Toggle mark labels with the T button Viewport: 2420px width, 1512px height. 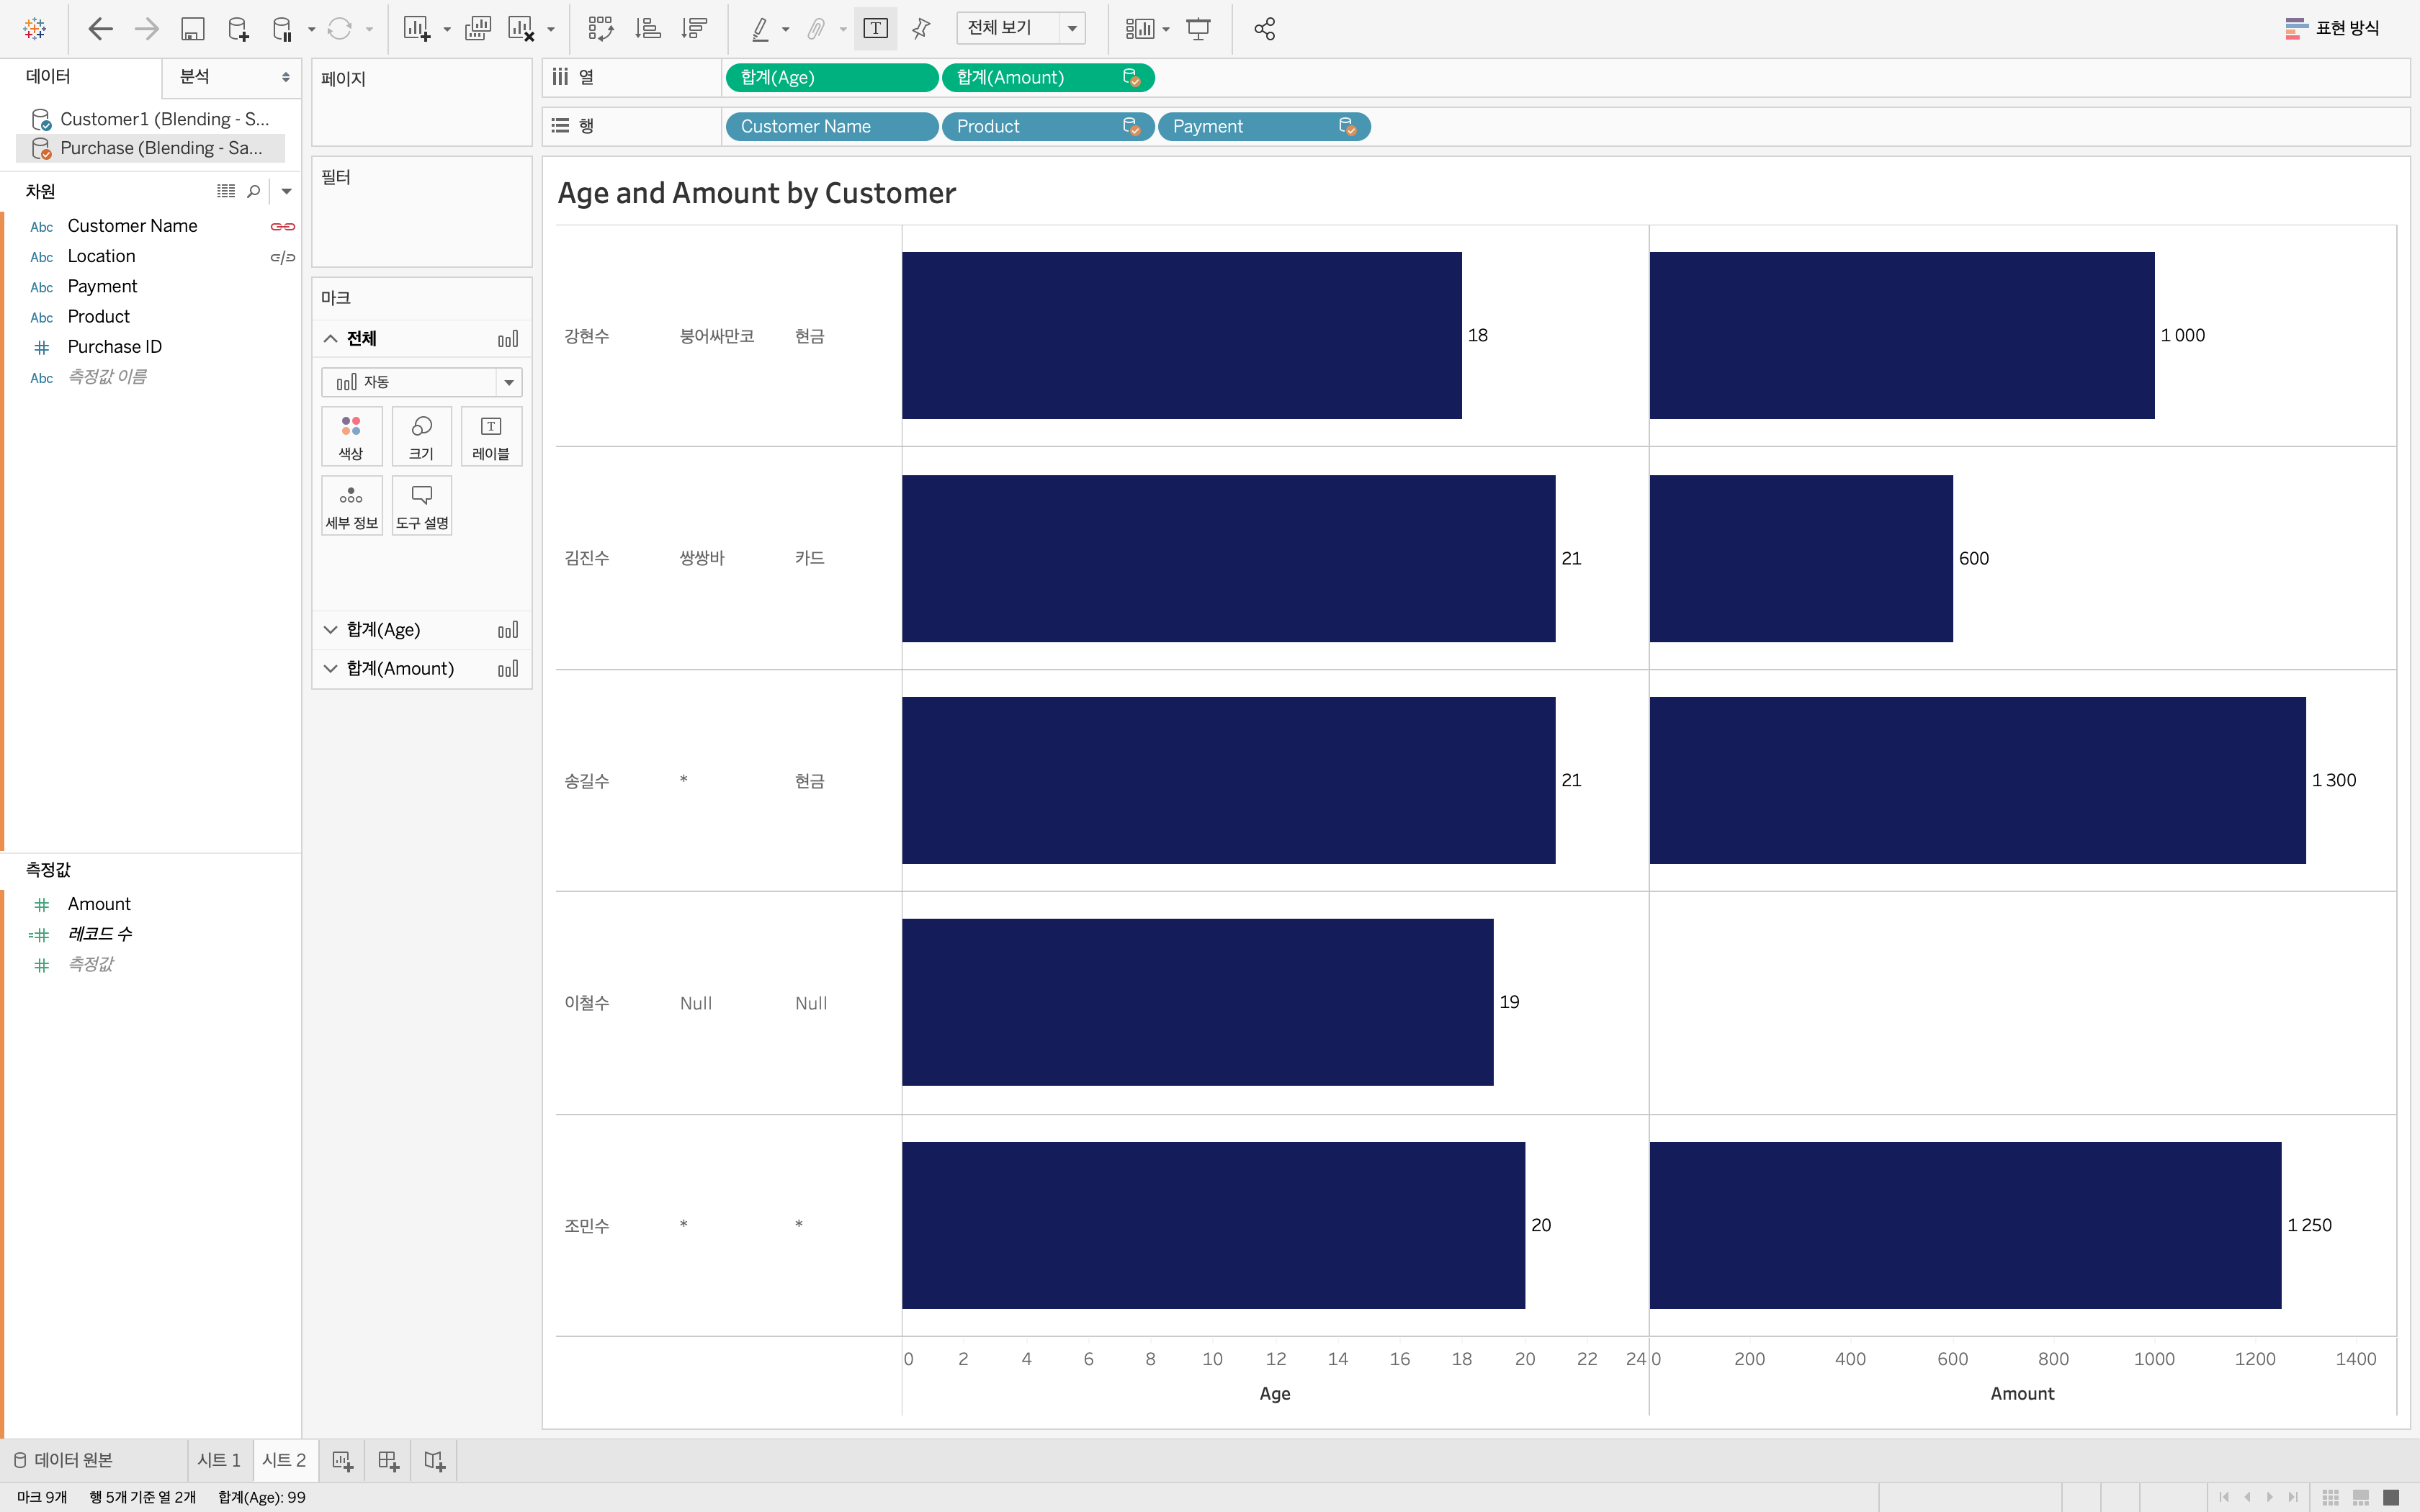click(875, 29)
